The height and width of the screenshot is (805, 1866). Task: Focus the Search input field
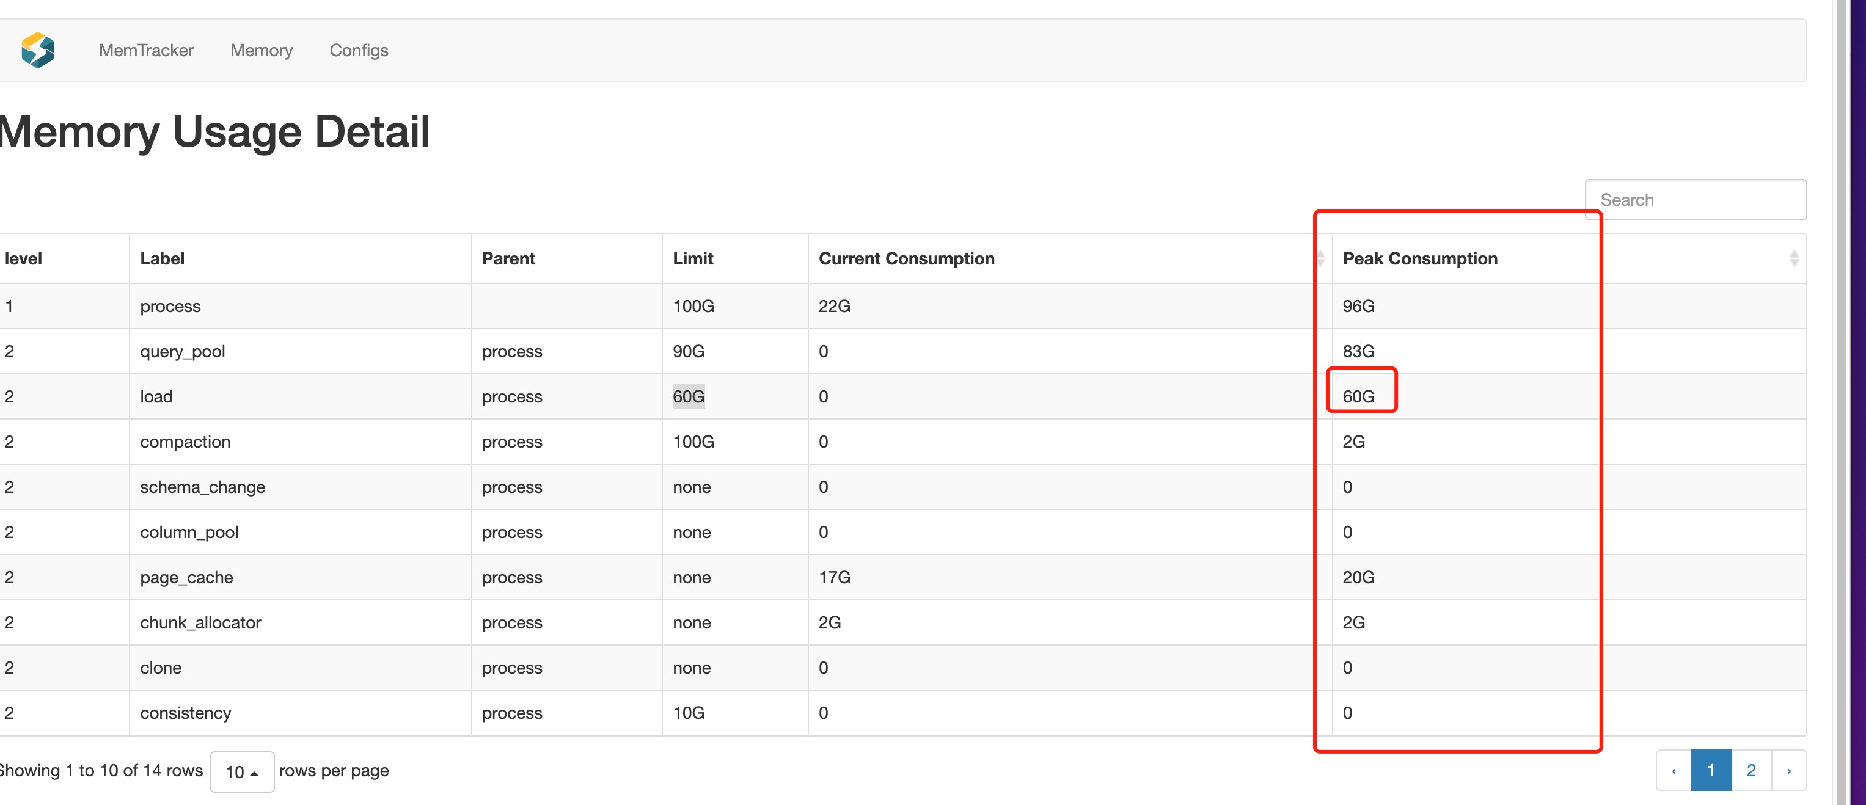click(x=1695, y=200)
